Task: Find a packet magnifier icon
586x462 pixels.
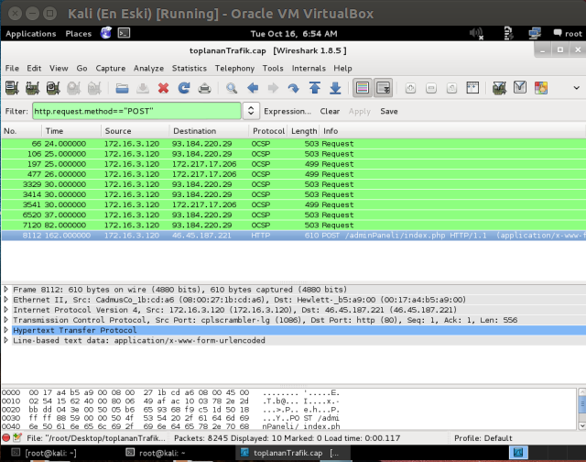Action: (232, 88)
